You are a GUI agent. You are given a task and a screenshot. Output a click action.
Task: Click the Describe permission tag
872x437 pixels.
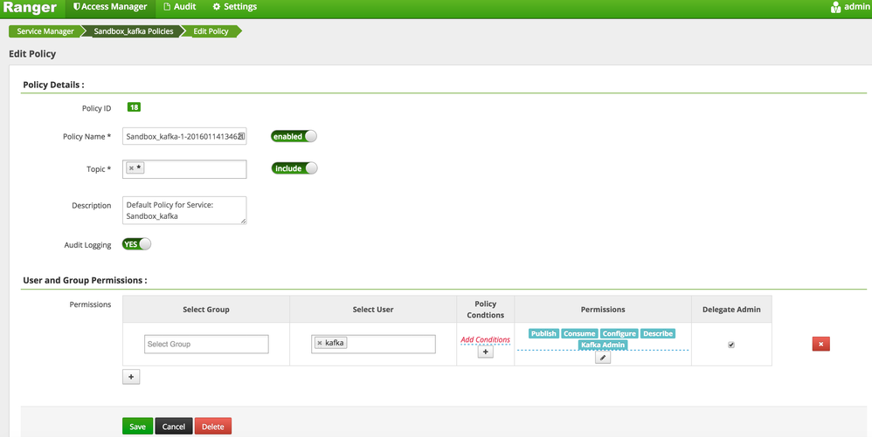pyautogui.click(x=658, y=334)
